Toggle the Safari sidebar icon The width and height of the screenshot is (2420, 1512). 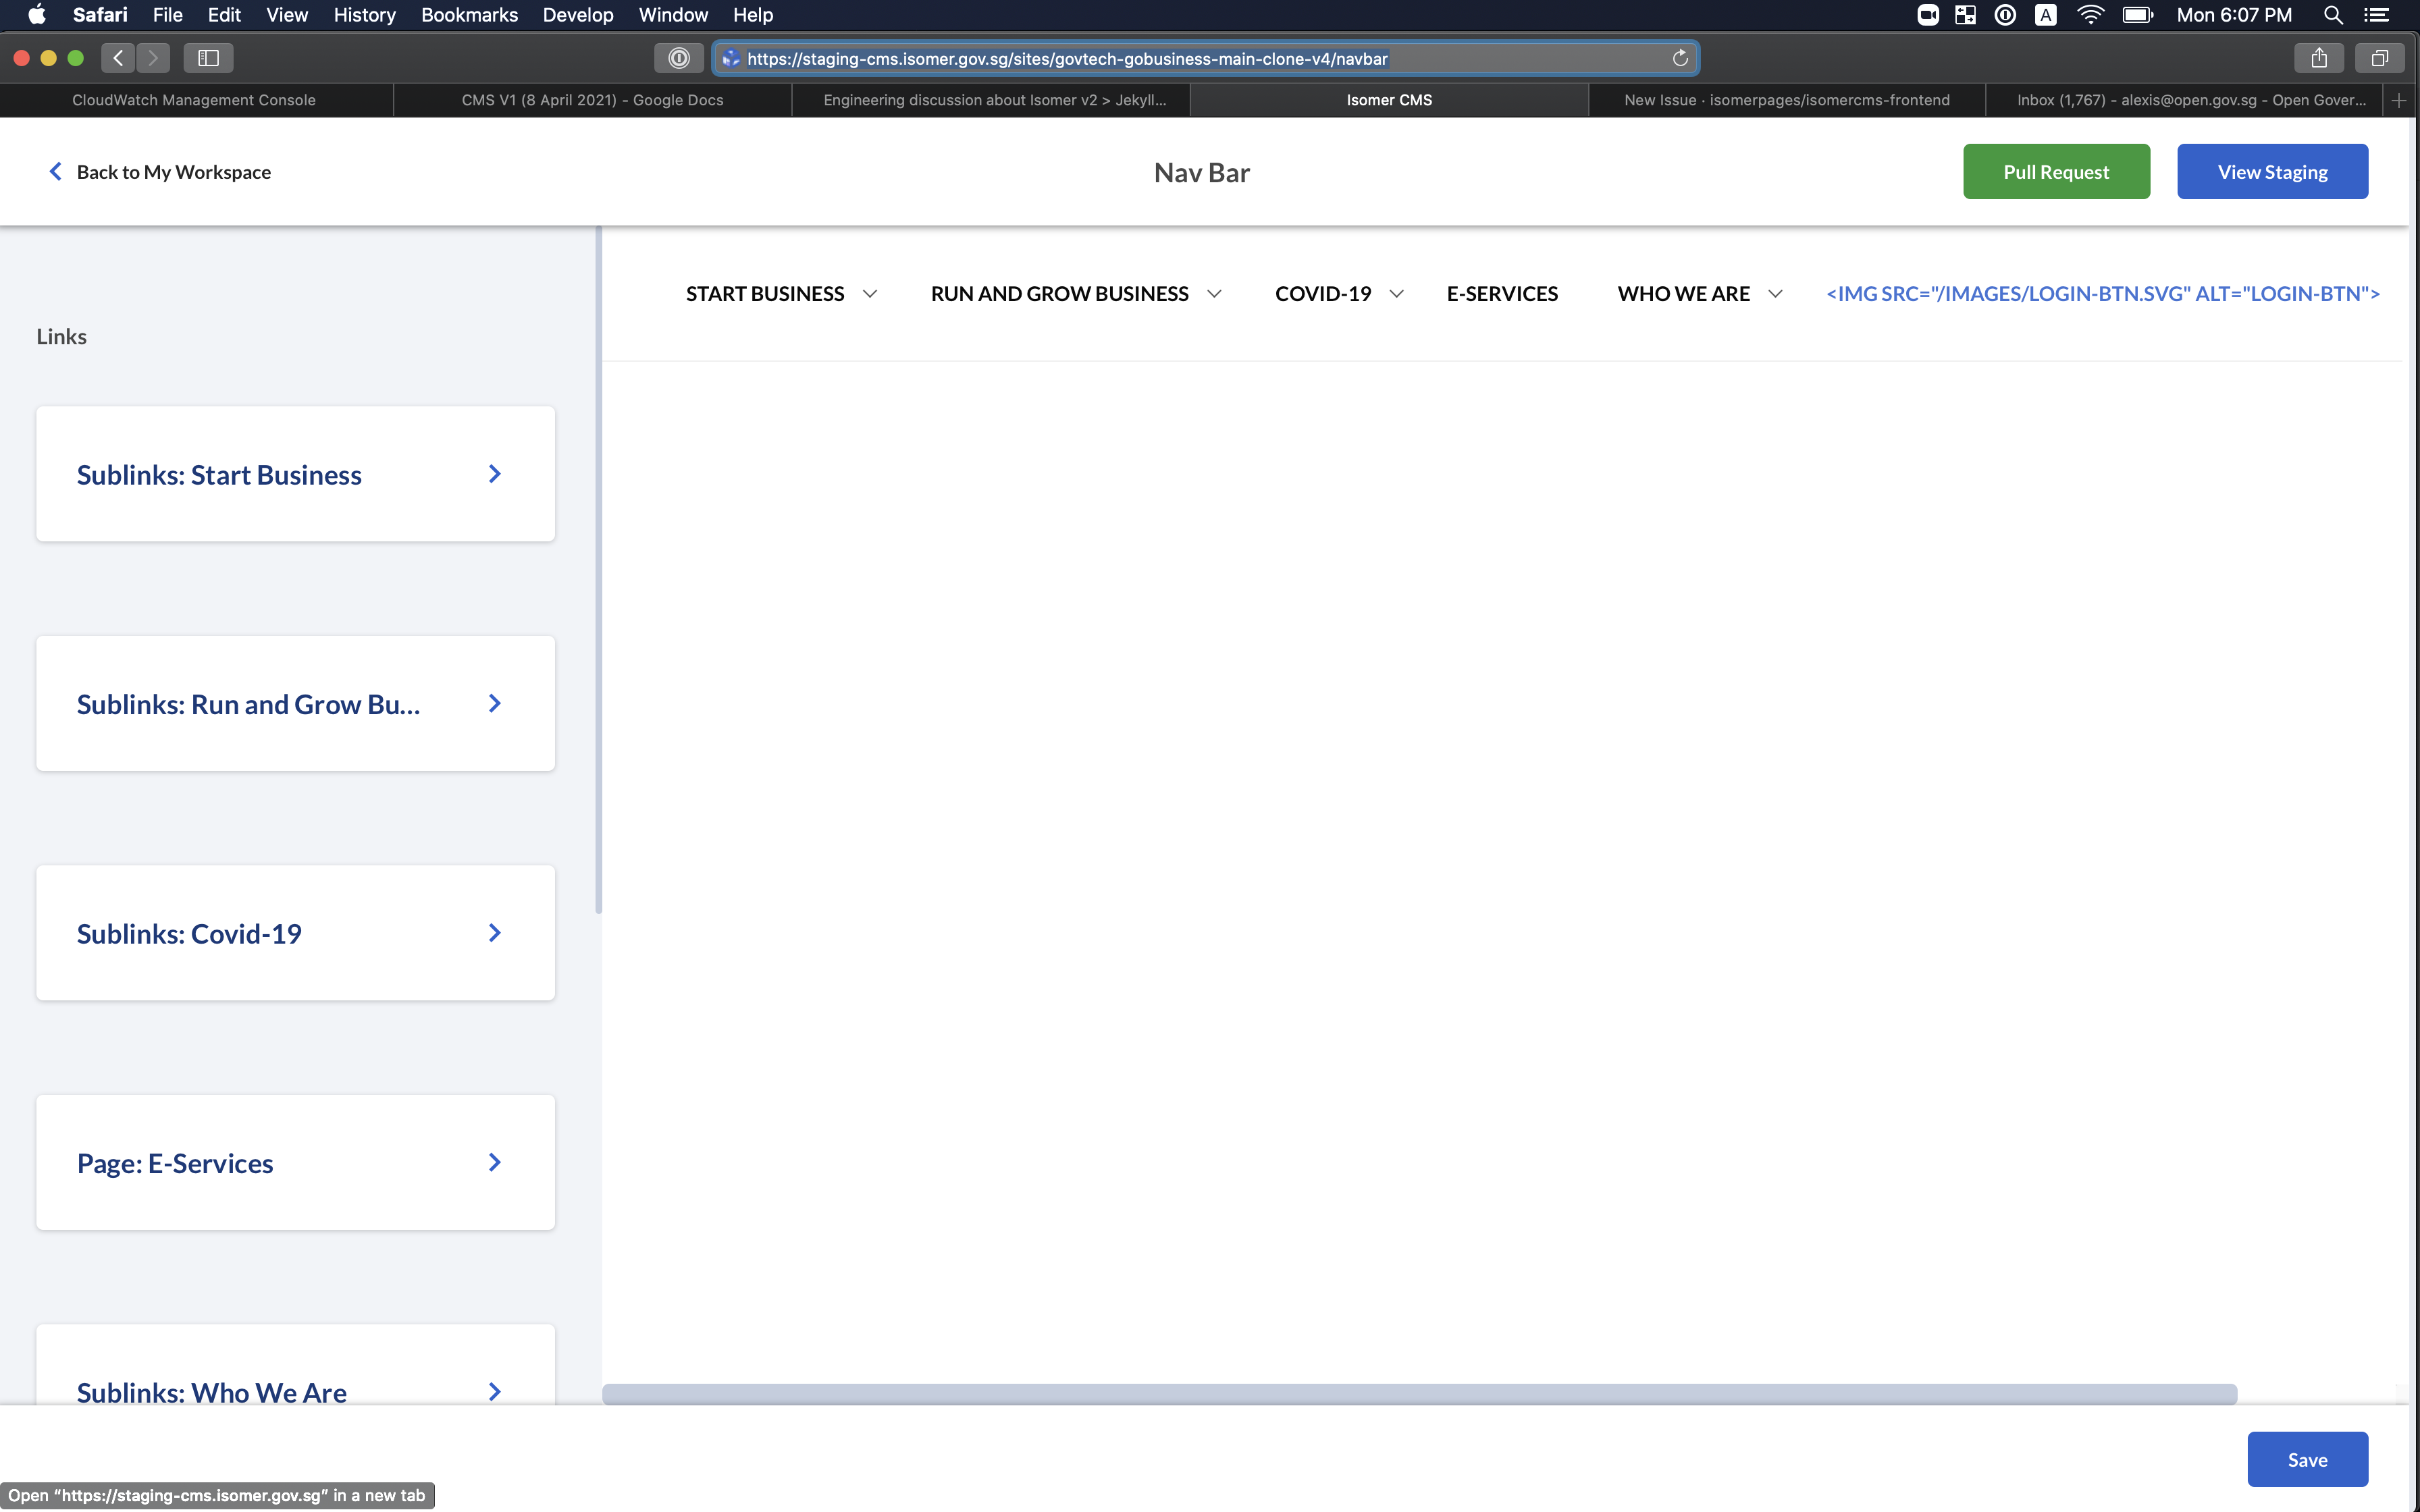pyautogui.click(x=208, y=58)
